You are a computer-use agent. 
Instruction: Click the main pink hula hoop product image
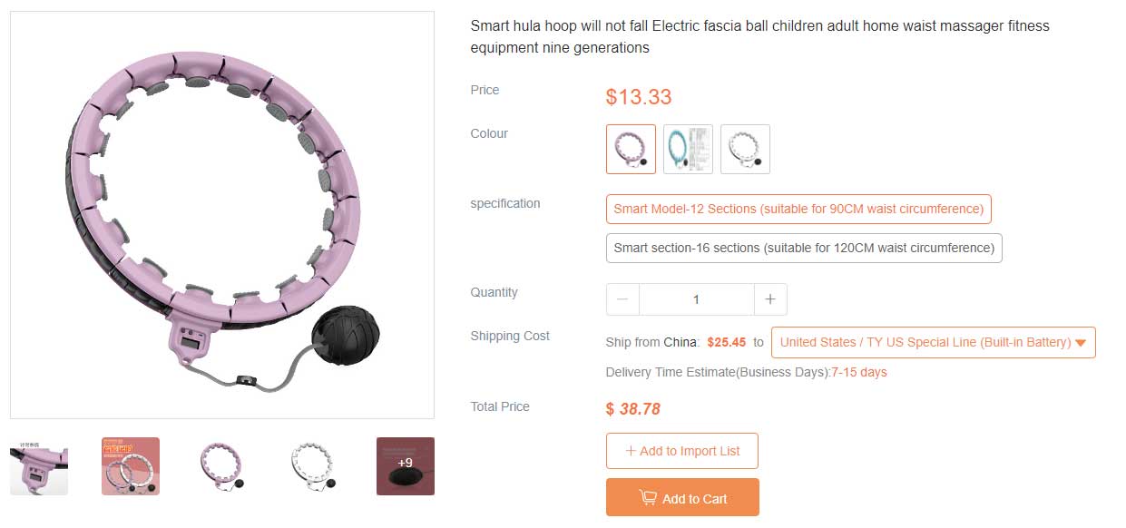click(222, 215)
